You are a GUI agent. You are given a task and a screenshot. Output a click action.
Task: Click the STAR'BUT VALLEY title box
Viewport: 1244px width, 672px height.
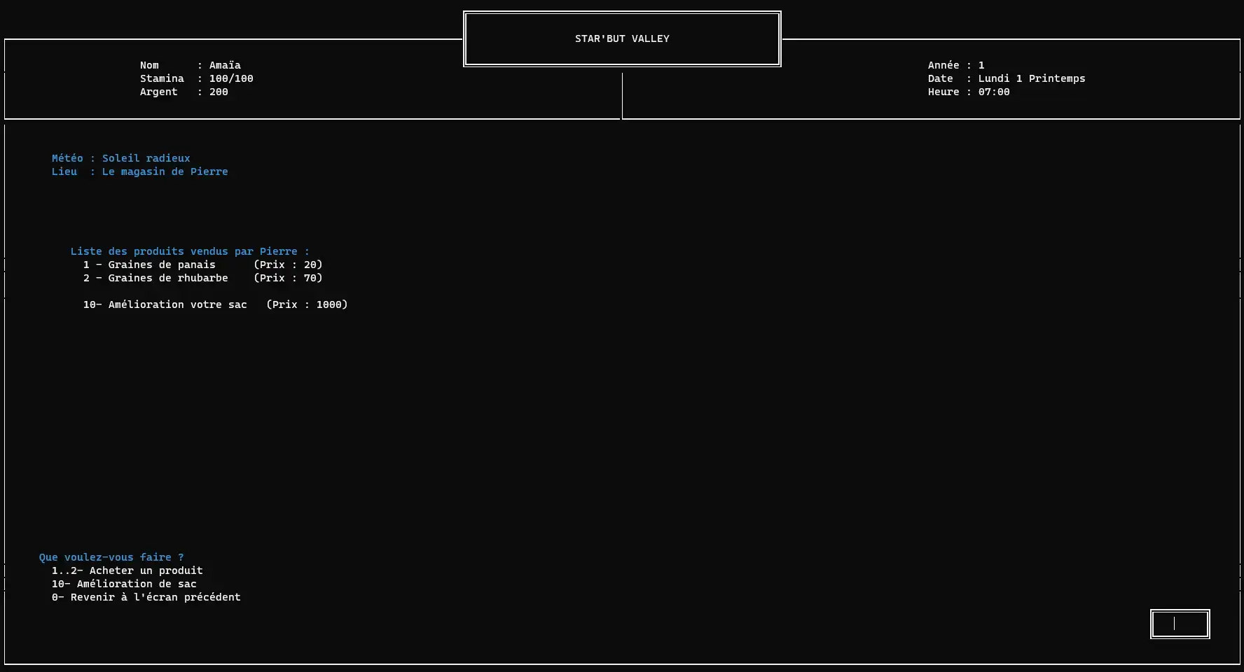coord(622,39)
